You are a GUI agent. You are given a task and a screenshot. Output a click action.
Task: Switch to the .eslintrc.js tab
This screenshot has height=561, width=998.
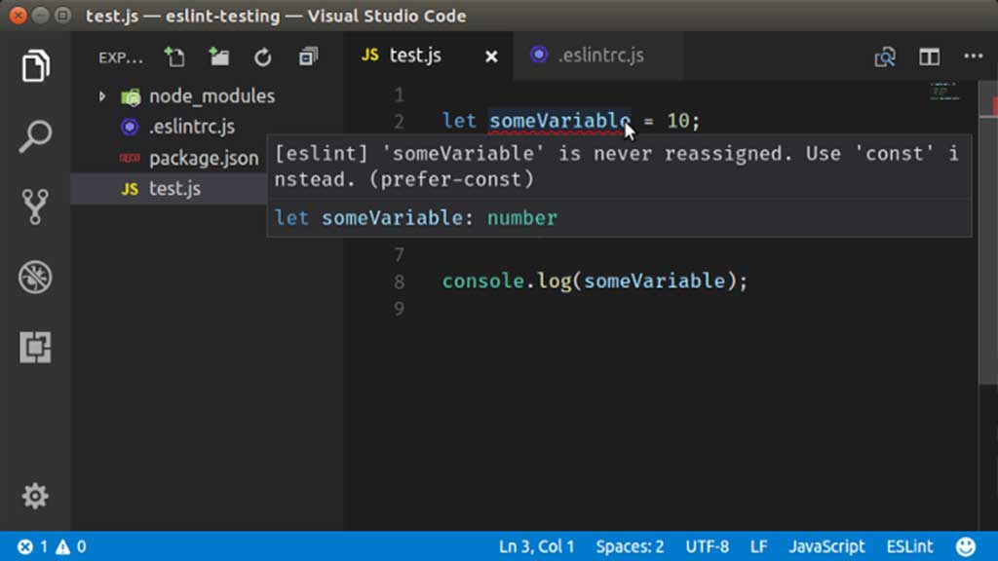tap(597, 56)
